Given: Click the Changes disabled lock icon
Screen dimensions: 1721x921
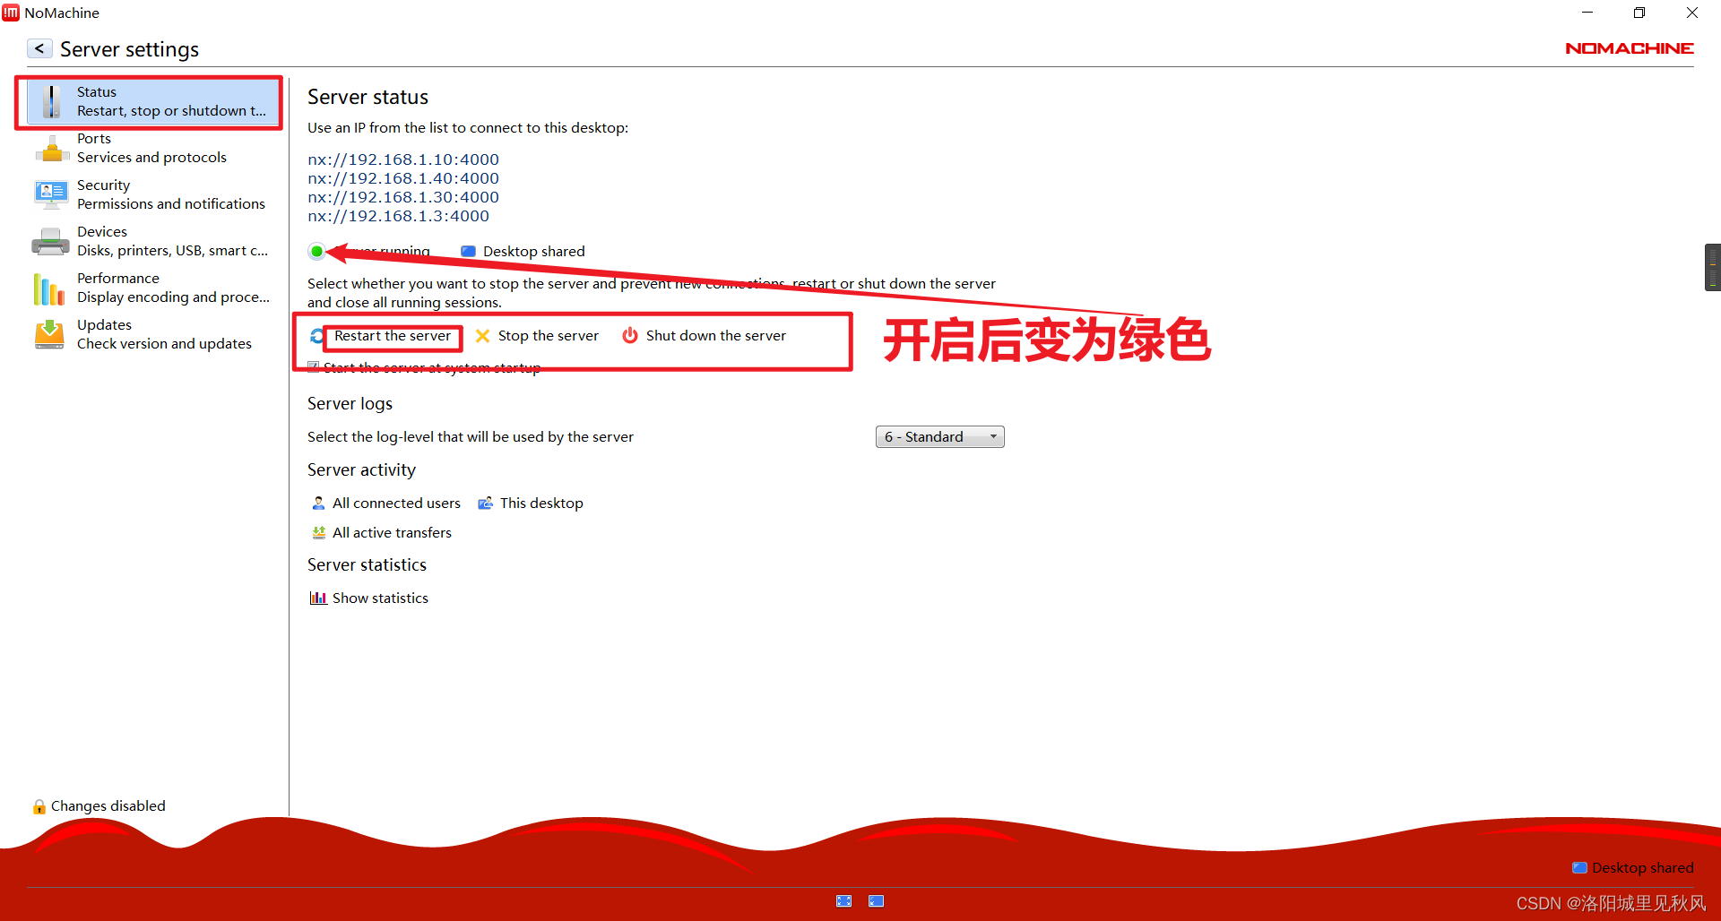Looking at the screenshot, I should (39, 806).
